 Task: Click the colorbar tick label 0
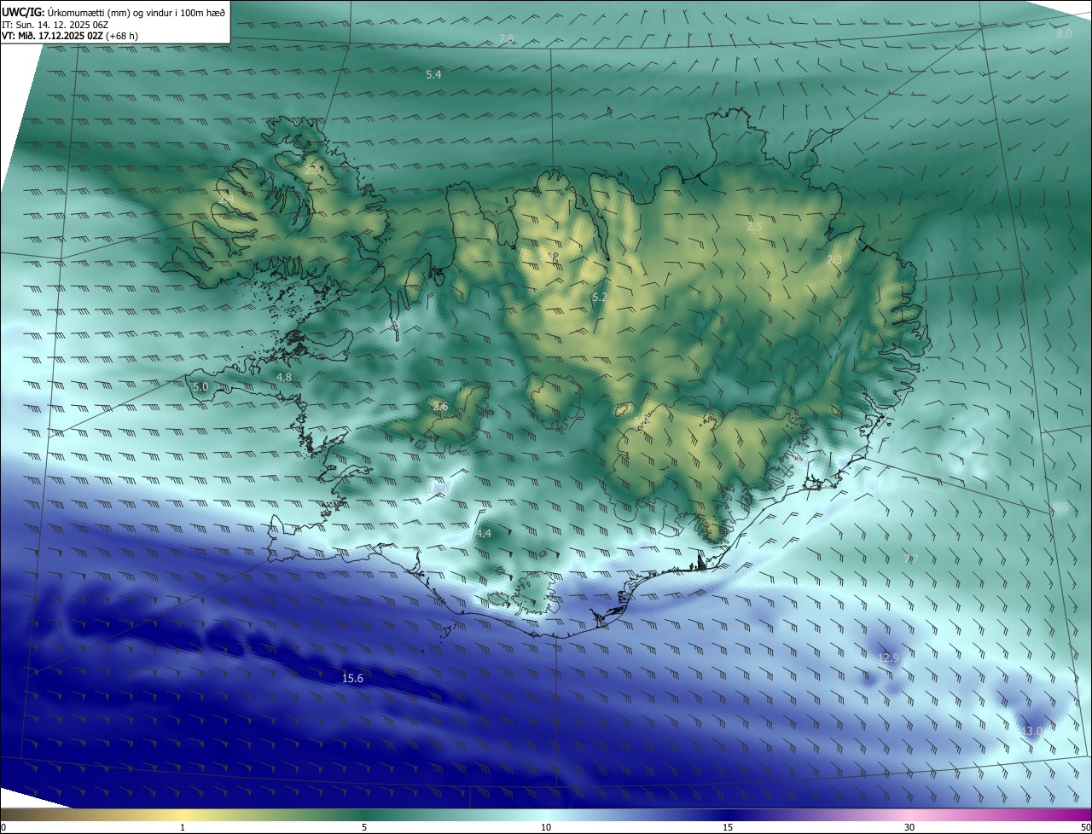3,827
